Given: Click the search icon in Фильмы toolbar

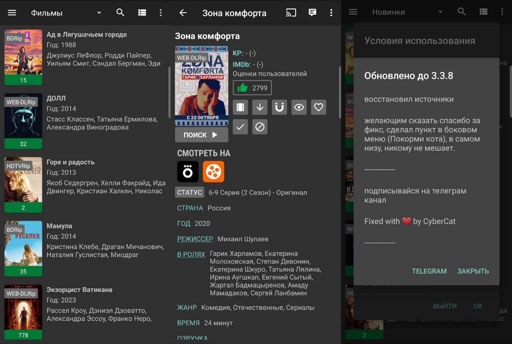Looking at the screenshot, I should pyautogui.click(x=120, y=13).
